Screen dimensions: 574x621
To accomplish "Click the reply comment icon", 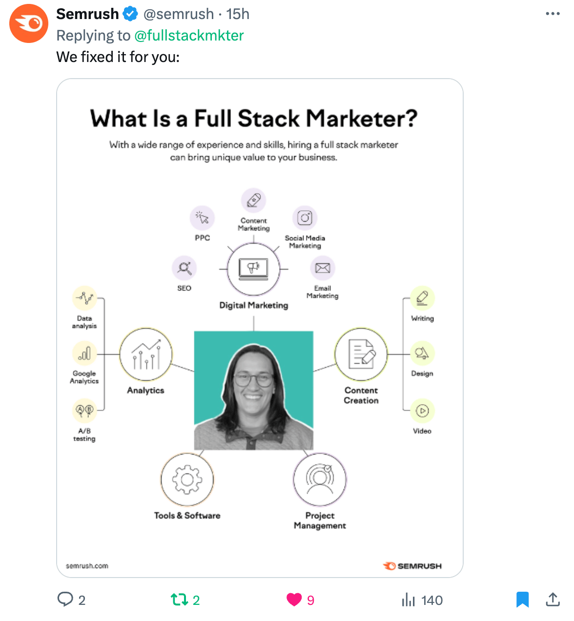I will point(65,599).
